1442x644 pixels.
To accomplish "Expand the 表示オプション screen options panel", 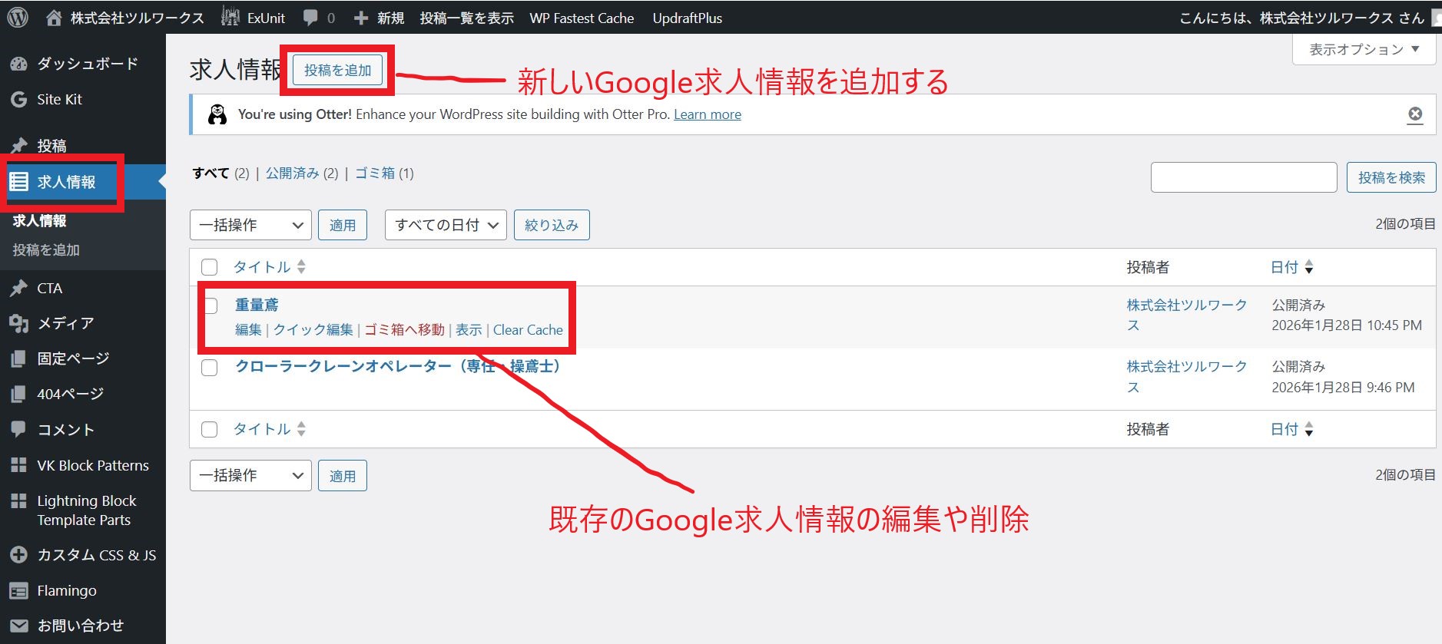I will [1364, 49].
